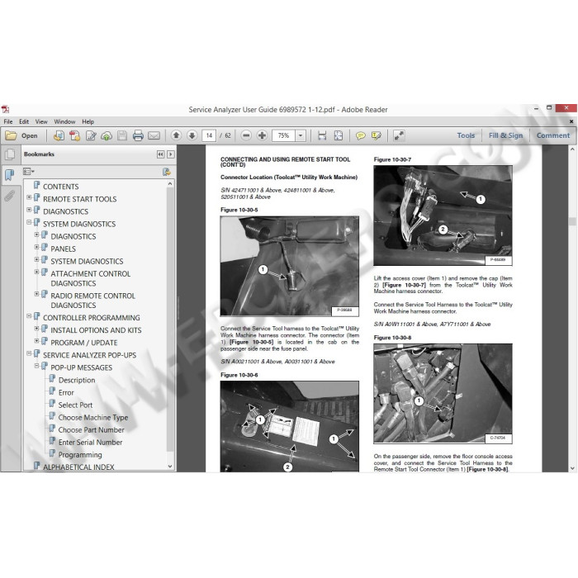Expand the top-level DIAGNOSTICS bookmark
The height and width of the screenshot is (578, 578).
[29, 210]
